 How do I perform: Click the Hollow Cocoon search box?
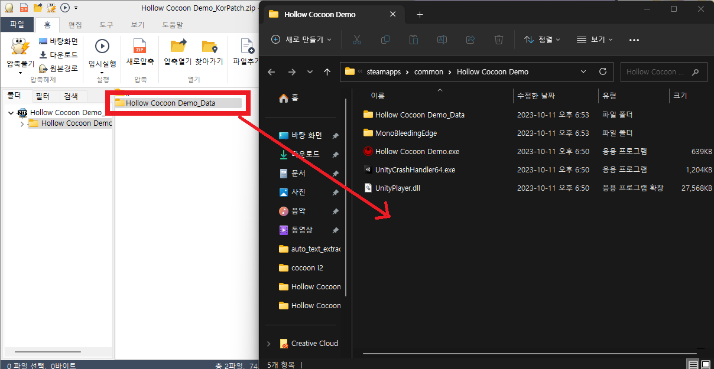coord(664,72)
